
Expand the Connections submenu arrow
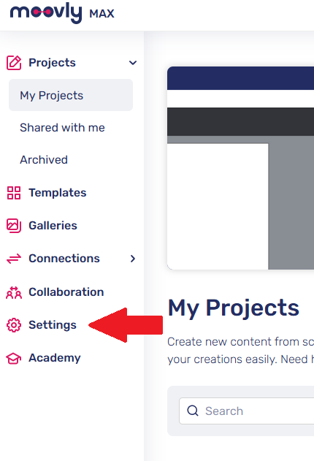[x=133, y=259]
